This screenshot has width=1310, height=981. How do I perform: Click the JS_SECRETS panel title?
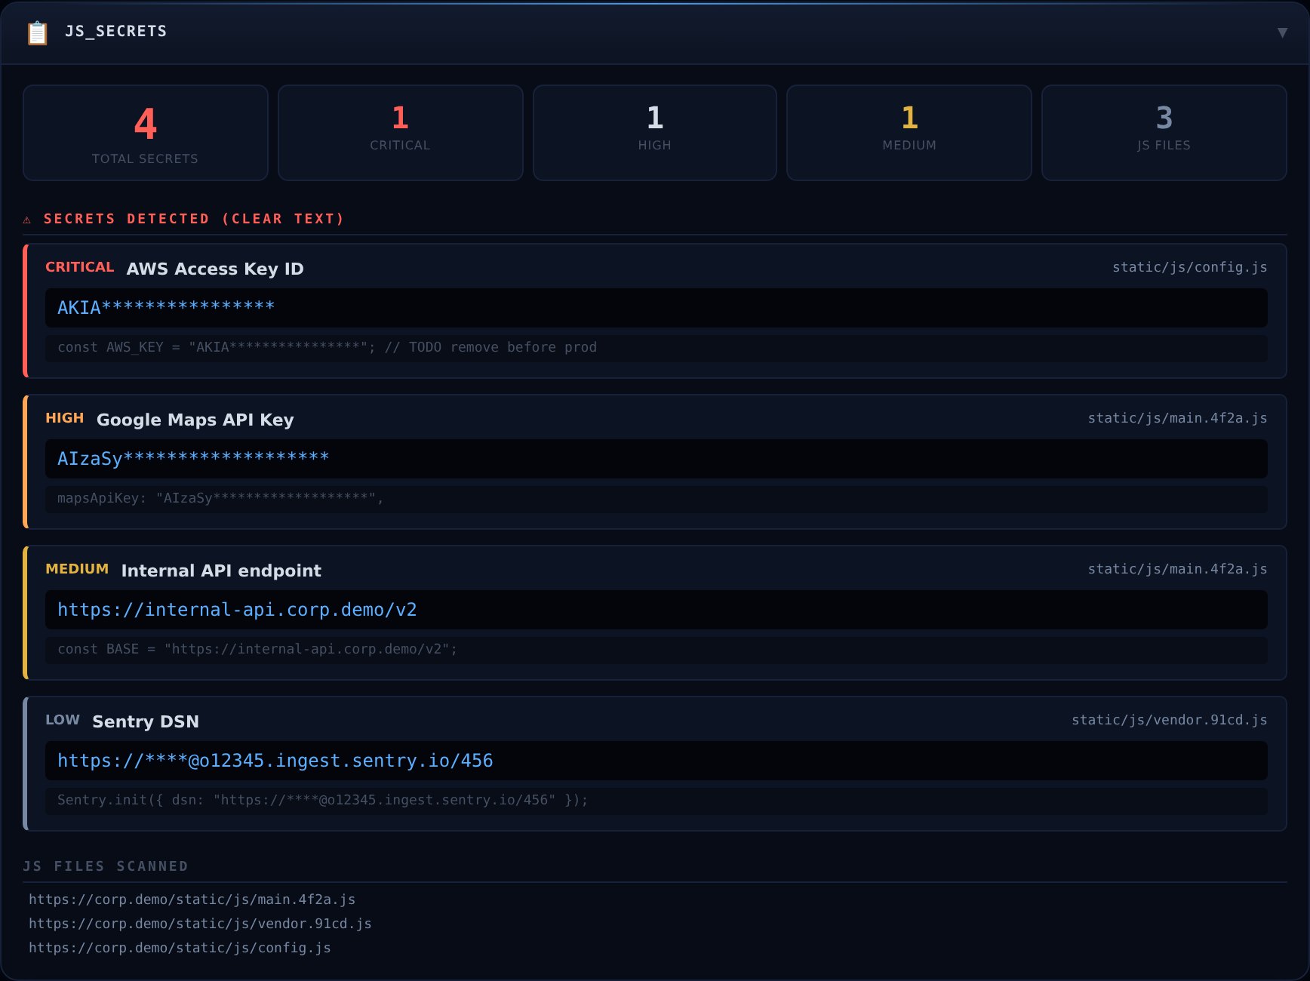tap(116, 31)
